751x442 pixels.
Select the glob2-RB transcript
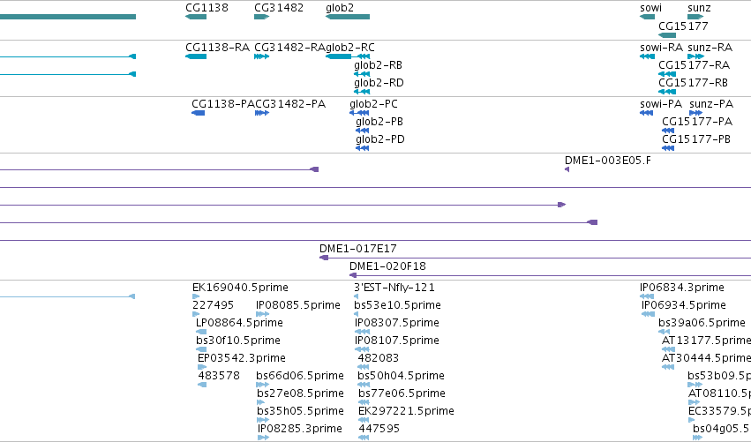[362, 74]
